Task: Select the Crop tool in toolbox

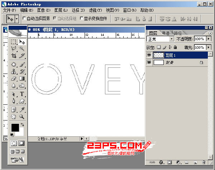Action: click(14, 56)
